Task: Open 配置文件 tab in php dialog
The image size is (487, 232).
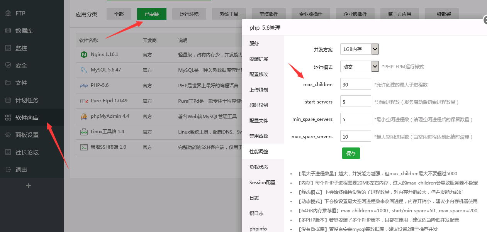Action: click(263, 121)
